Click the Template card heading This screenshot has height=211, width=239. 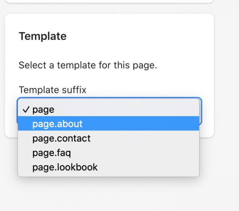(x=43, y=36)
